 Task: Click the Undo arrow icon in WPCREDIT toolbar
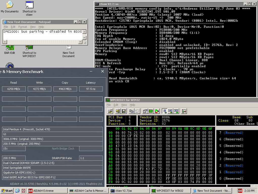(x=137, y=111)
